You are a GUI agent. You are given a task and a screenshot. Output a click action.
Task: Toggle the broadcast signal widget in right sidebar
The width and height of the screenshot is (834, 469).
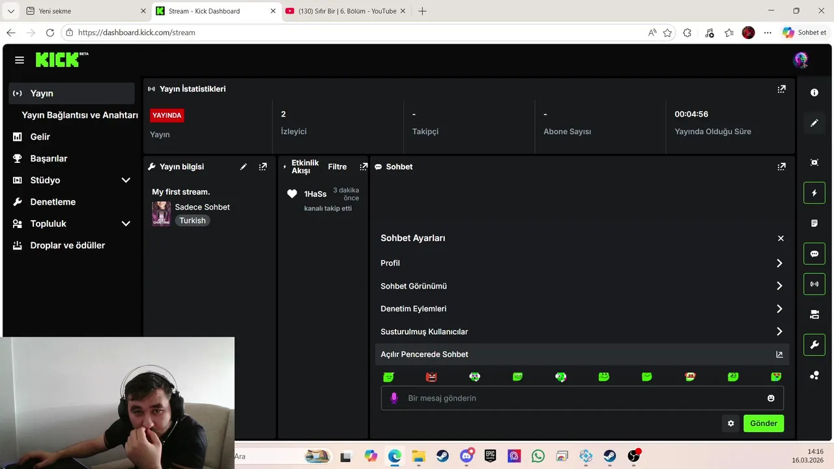point(814,284)
